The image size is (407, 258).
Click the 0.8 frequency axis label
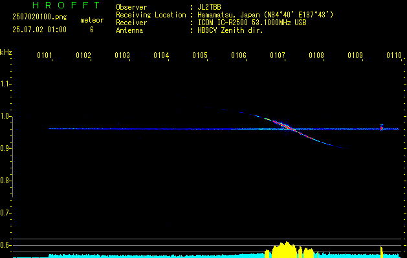pyautogui.click(x=5, y=181)
